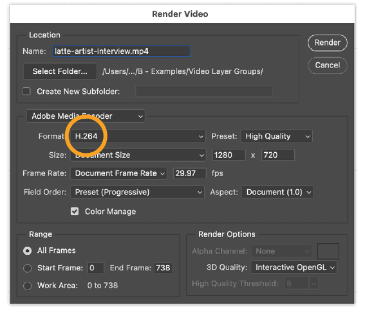Image resolution: width=365 pixels, height=312 pixels.
Task: Open the Select Folder chooser
Action: pyautogui.click(x=60, y=71)
